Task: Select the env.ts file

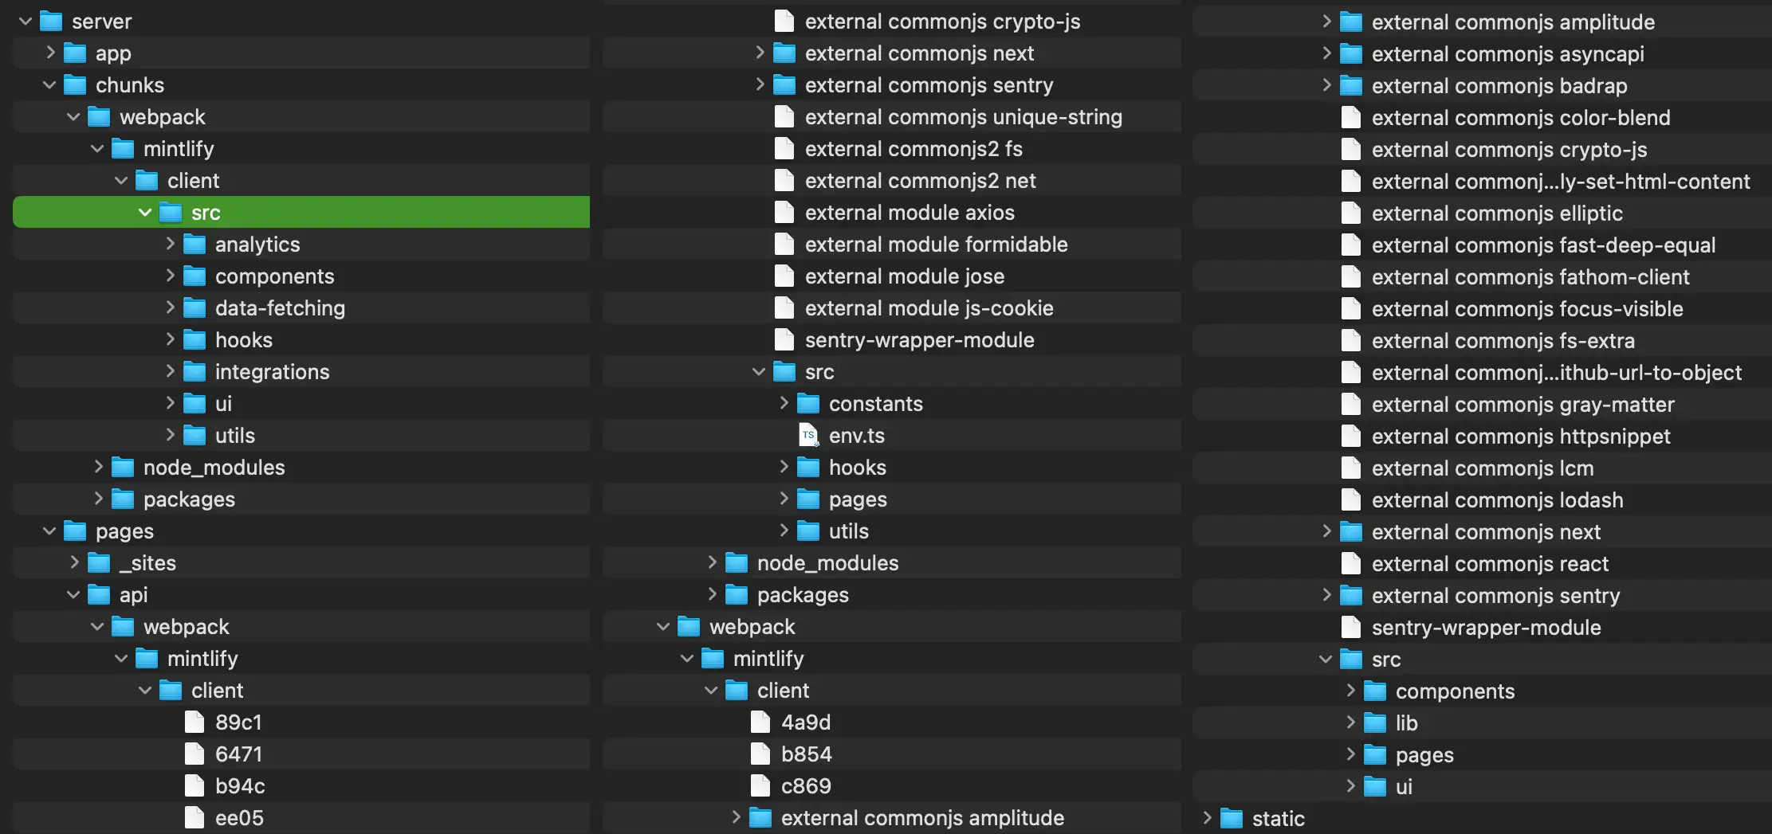Action: [x=857, y=435]
